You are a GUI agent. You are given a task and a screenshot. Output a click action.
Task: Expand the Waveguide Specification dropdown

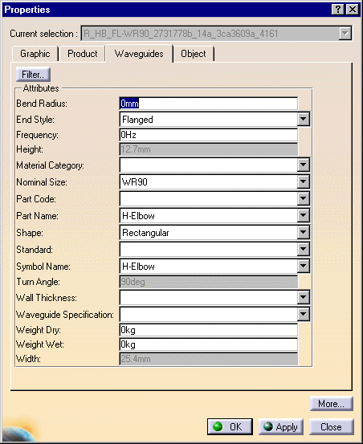click(x=304, y=314)
